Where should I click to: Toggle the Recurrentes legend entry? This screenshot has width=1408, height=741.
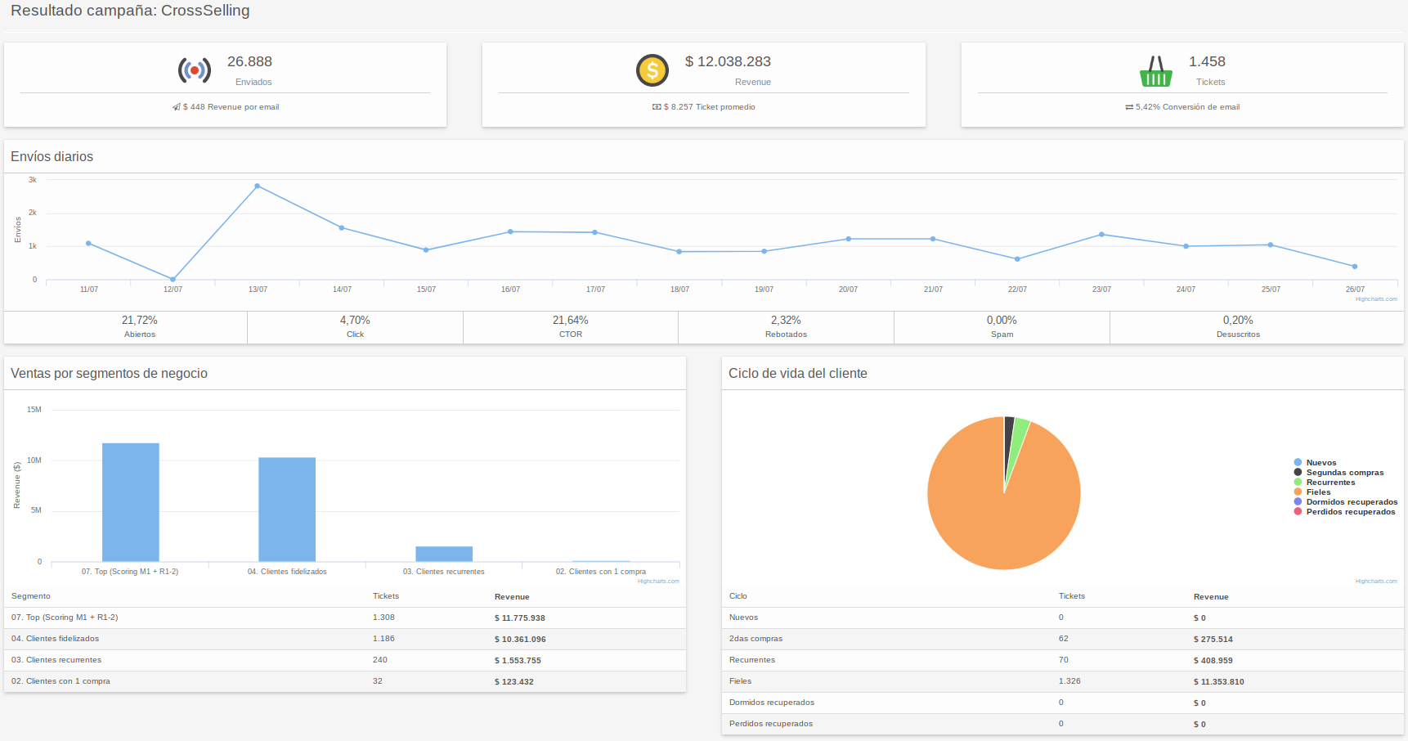1324,483
